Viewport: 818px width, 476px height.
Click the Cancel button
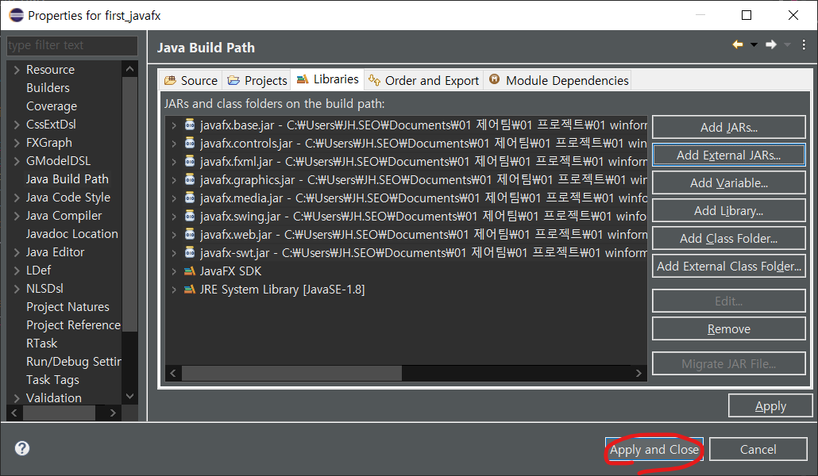click(758, 449)
